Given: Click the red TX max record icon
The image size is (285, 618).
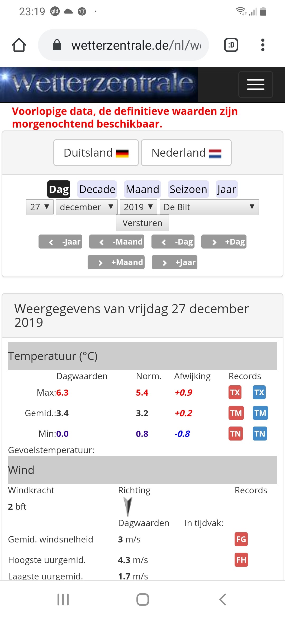Looking at the screenshot, I should coord(235,392).
